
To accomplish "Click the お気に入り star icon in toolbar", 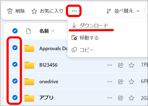I will click(34, 11).
